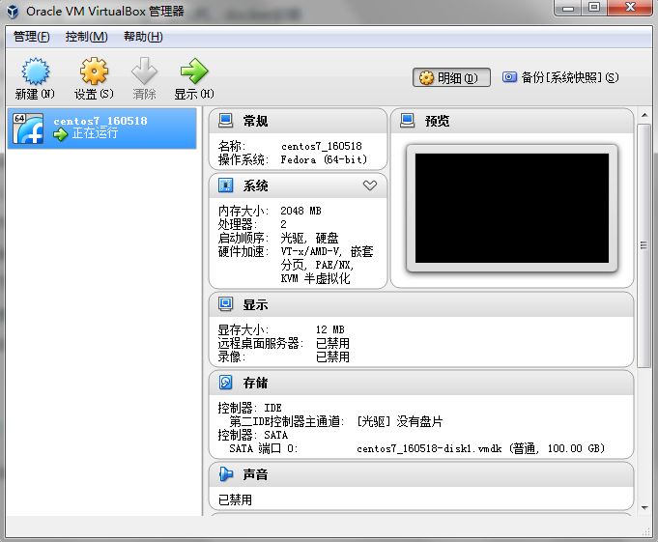Viewport: 658px width, 542px height.
Task: Click the 预览 section monitor icon
Action: pyautogui.click(x=407, y=121)
